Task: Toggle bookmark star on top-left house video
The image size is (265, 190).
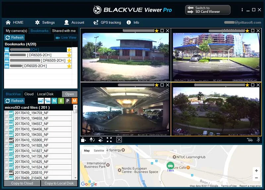Action: coord(157,31)
